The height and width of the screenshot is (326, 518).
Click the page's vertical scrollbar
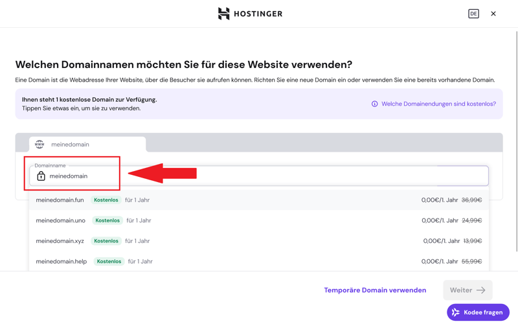[x=515, y=130]
